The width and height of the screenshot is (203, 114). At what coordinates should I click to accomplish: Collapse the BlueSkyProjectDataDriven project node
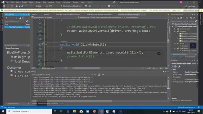tap(173, 27)
